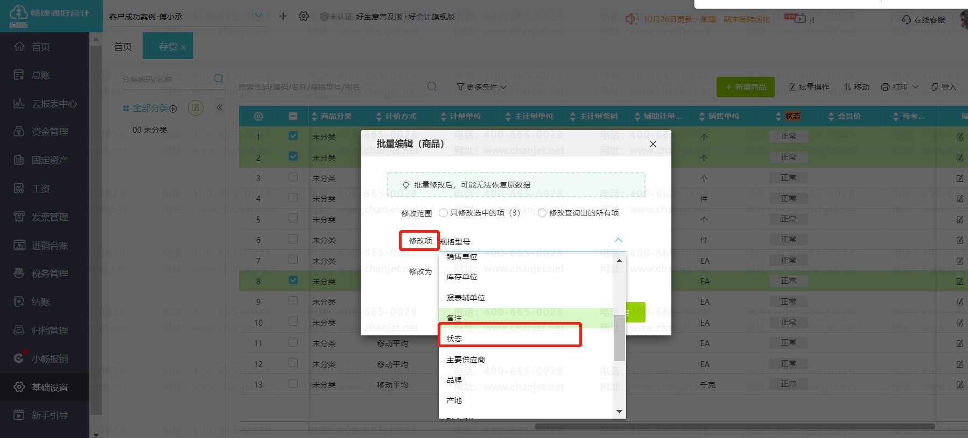968x438 pixels.
Task: Check the checkbox for row 3
Action: pos(293,177)
